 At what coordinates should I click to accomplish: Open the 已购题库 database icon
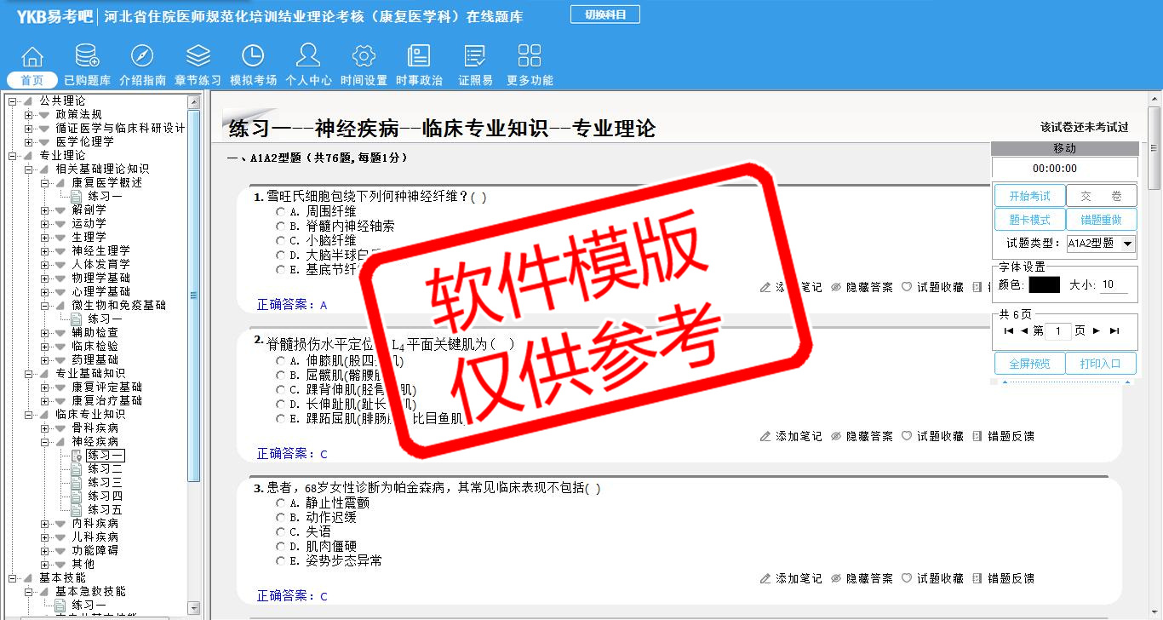87,57
